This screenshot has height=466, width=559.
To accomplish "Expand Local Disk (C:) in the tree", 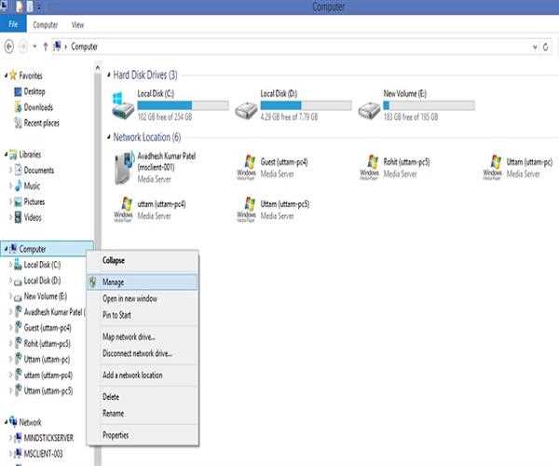I will click(x=10, y=265).
